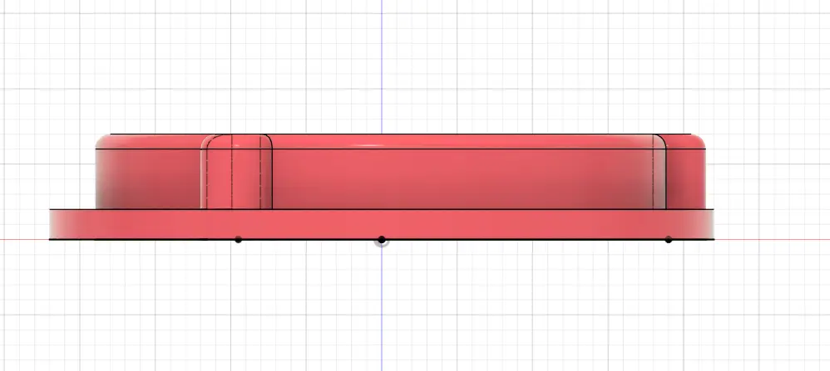This screenshot has width=830, height=371.
Task: Click the rounded top-left corner of the body
Action: point(101,140)
